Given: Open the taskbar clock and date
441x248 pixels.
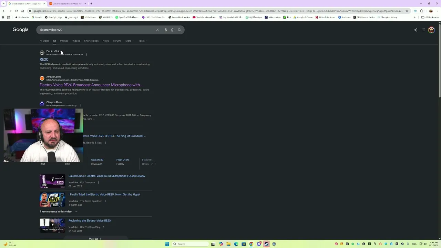Looking at the screenshot, I should pyautogui.click(x=434, y=244).
